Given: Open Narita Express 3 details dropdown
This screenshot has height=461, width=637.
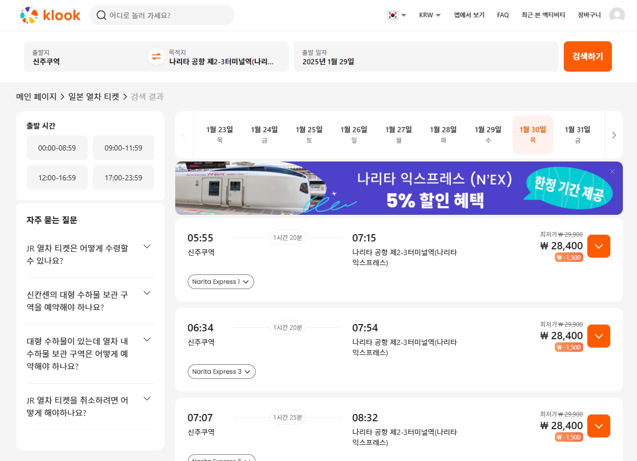Looking at the screenshot, I should pos(222,372).
